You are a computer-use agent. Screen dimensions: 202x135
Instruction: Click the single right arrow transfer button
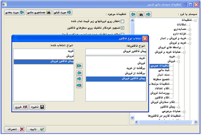click(79, 79)
